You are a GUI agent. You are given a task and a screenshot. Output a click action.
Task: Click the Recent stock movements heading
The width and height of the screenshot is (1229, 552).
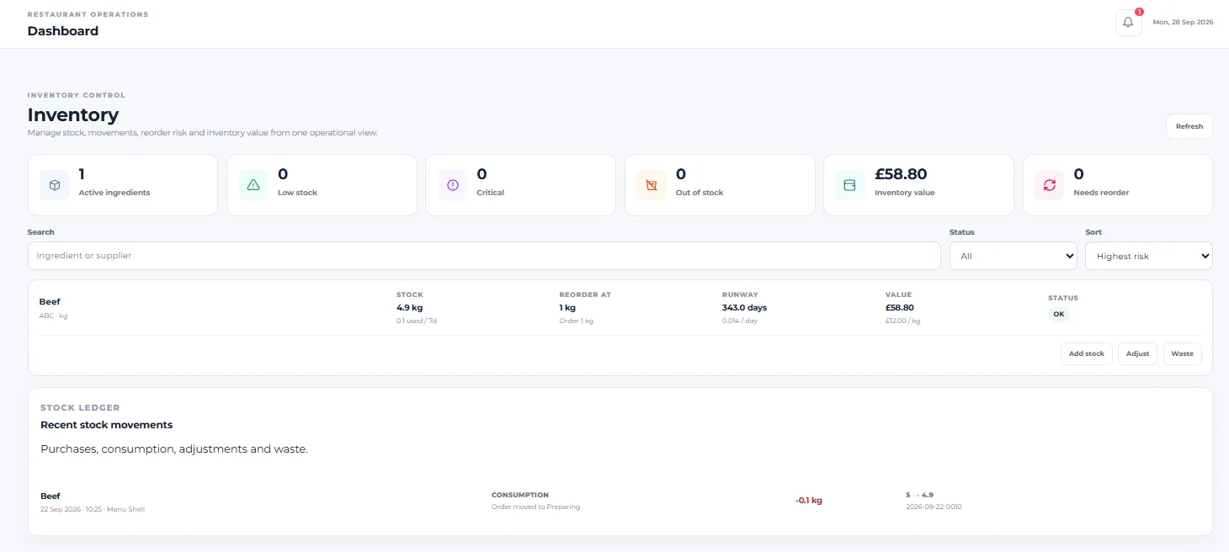(x=106, y=425)
